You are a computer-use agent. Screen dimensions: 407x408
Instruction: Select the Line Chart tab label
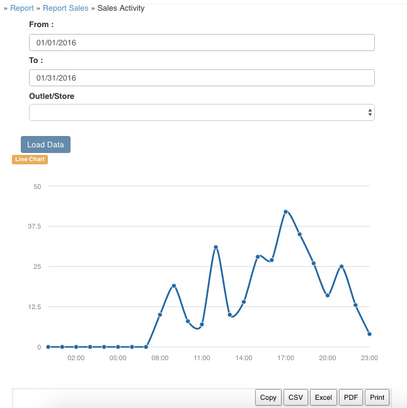(30, 159)
